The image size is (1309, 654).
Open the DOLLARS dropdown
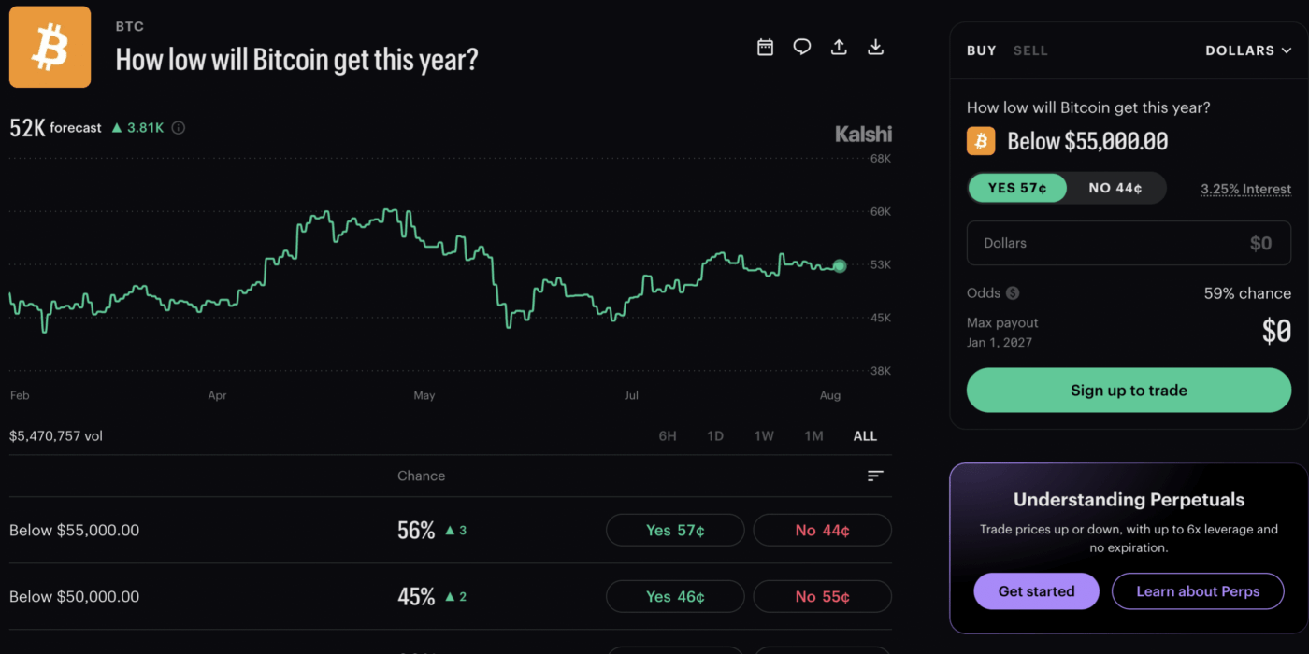[1248, 50]
